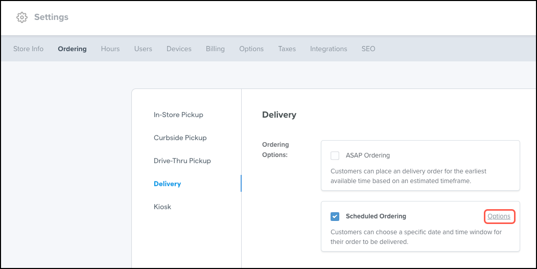Open Kiosk ordering settings
This screenshot has height=269, width=537.
click(x=162, y=207)
